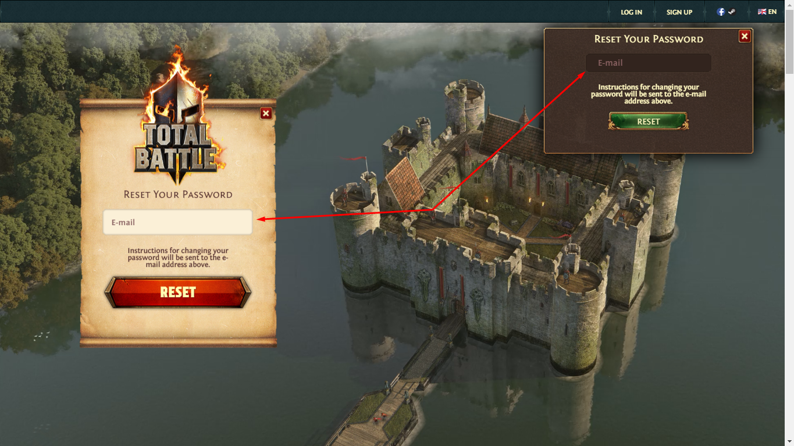This screenshot has width=794, height=446.
Task: Click the red RESET button on parchment
Action: (x=178, y=292)
